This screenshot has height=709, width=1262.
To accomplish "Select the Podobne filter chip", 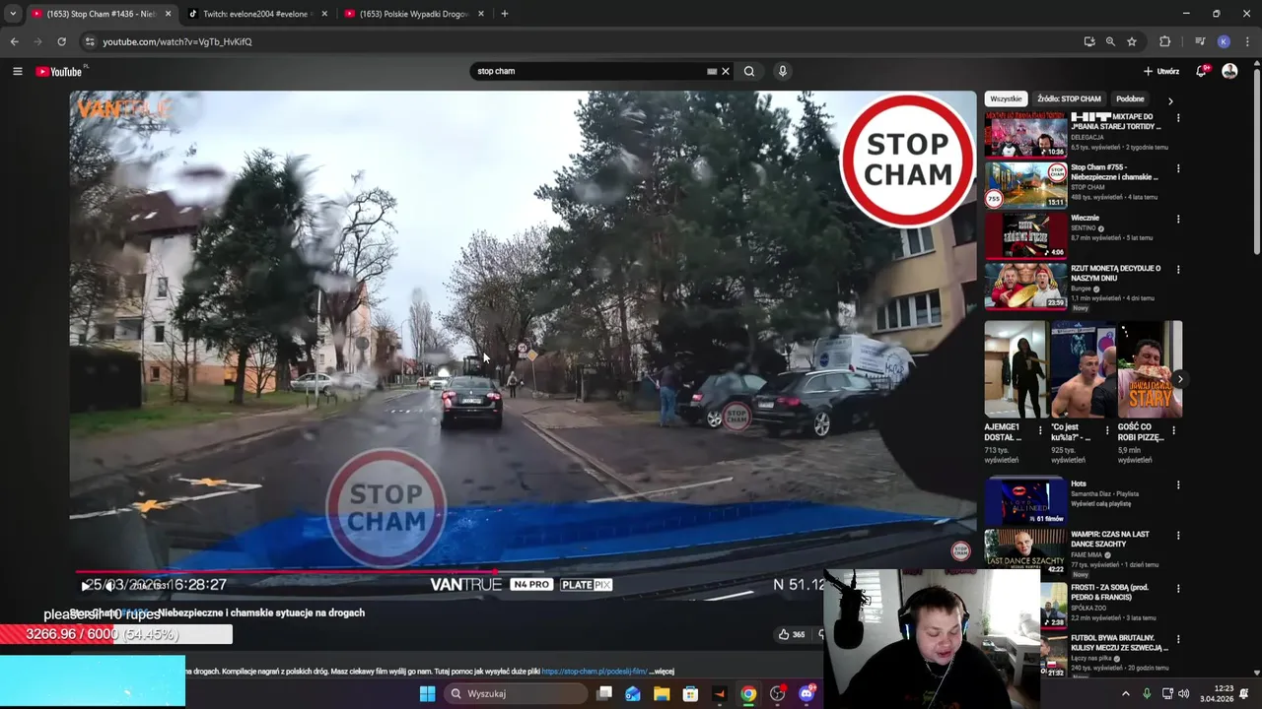I will [x=1130, y=98].
